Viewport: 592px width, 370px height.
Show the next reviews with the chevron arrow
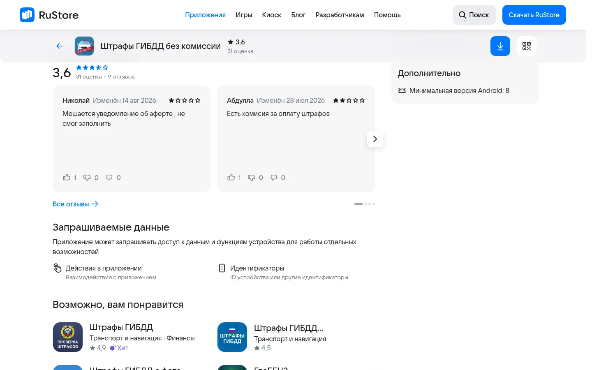(375, 139)
